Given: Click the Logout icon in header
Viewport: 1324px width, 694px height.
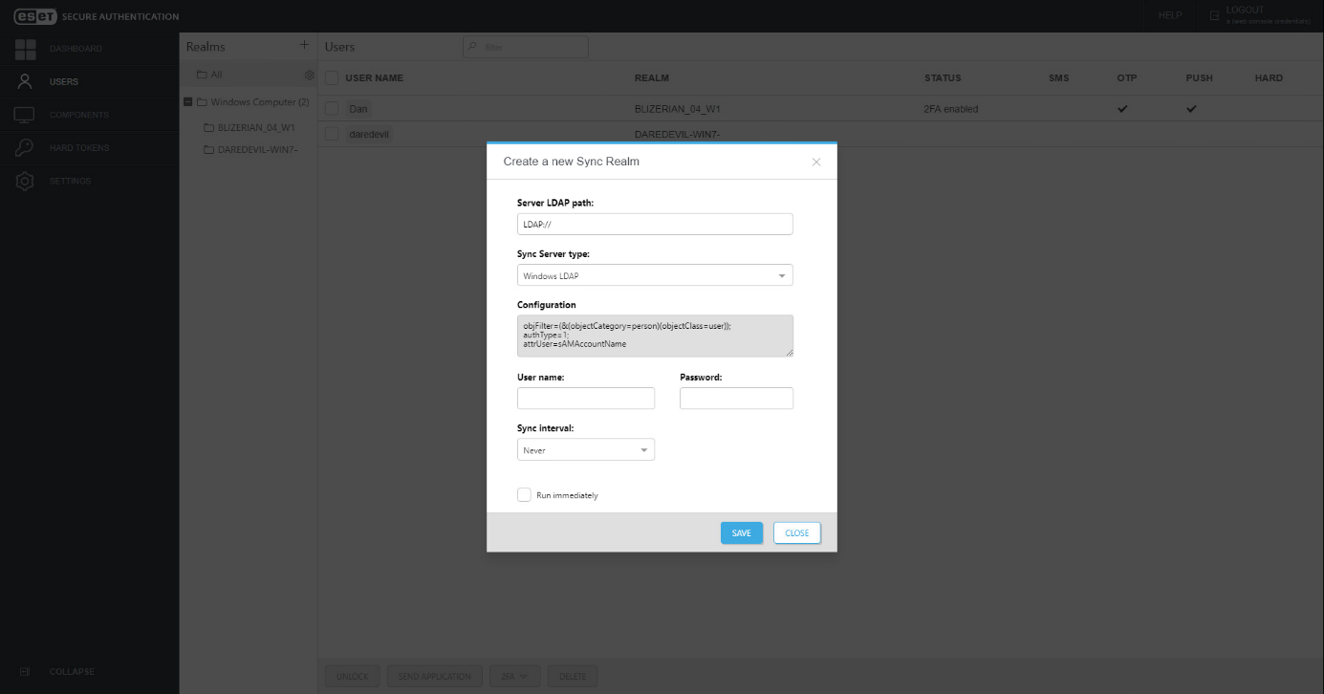Looking at the screenshot, I should [x=1215, y=15].
